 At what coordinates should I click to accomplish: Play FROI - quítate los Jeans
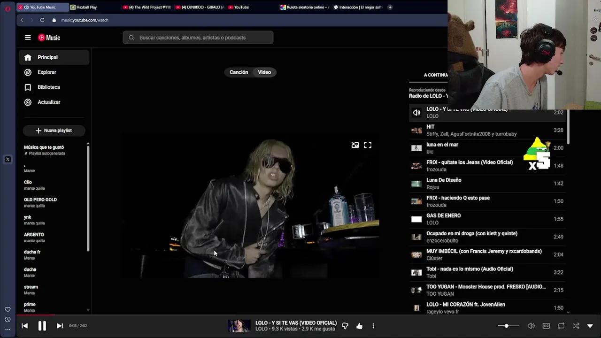tap(487, 166)
